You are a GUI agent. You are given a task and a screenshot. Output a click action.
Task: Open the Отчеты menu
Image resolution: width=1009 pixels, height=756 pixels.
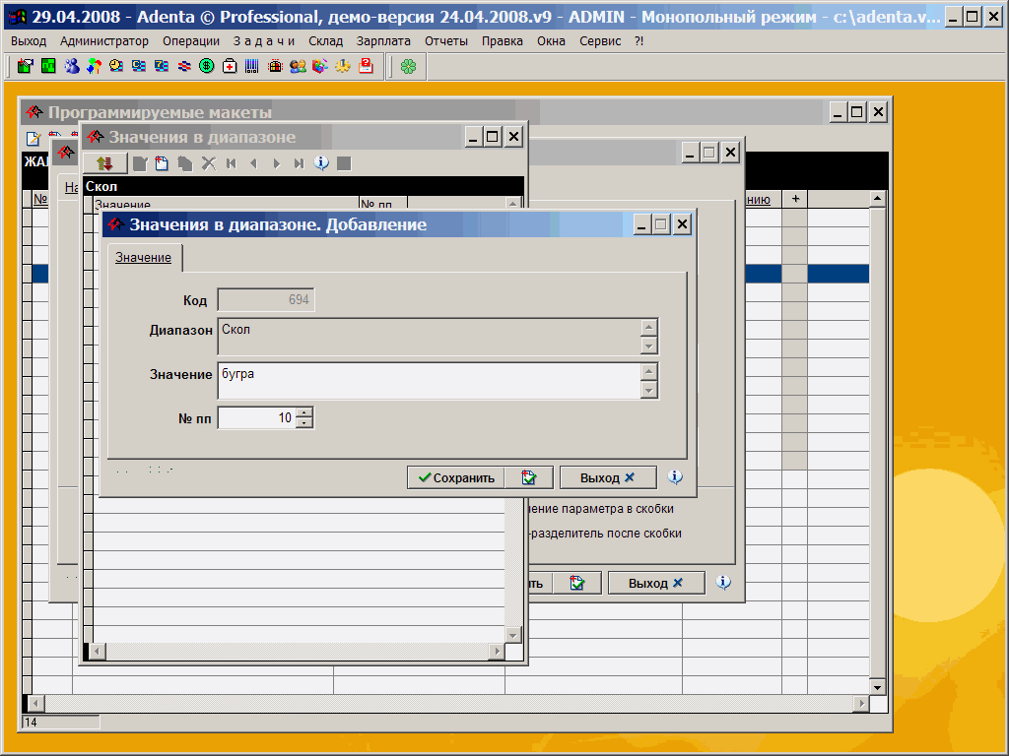tap(446, 40)
